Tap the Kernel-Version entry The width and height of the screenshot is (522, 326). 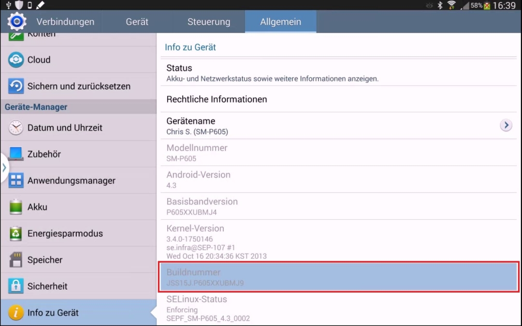pyautogui.click(x=338, y=241)
